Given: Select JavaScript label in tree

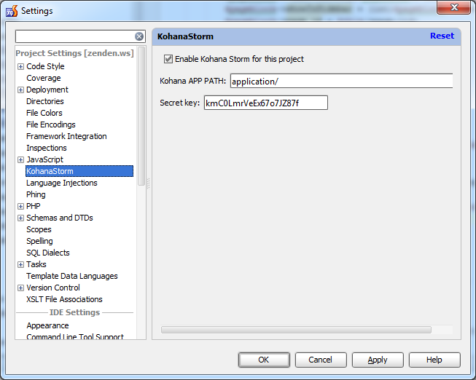Looking at the screenshot, I should coord(44,159).
